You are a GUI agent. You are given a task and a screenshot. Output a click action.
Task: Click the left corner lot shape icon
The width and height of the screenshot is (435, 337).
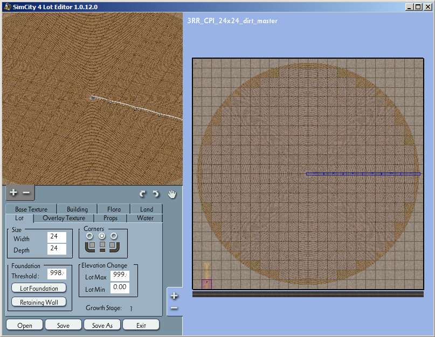[90, 247]
